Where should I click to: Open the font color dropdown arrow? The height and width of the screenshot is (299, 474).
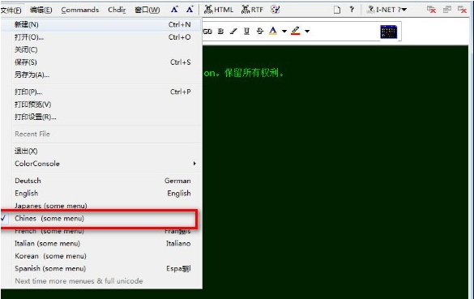pyautogui.click(x=284, y=31)
